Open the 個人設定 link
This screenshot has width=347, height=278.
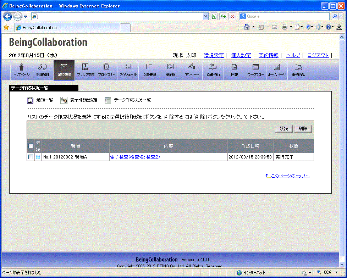pos(241,55)
